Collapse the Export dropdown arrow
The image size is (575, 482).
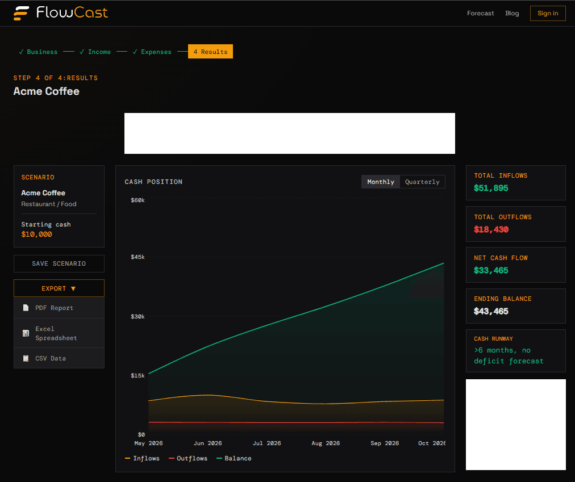click(x=73, y=289)
